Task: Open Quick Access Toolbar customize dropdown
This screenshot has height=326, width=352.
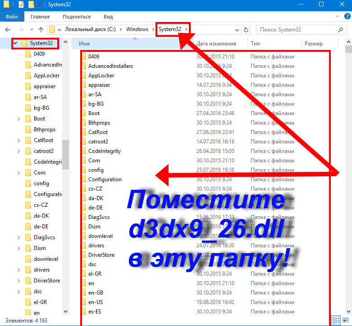Action: (40, 4)
